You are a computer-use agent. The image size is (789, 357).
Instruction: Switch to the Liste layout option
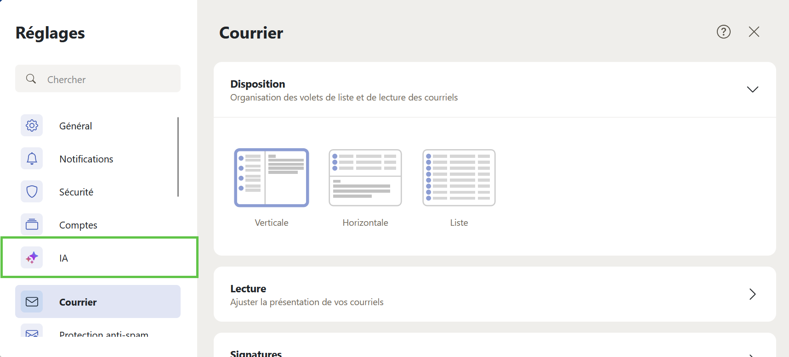pos(459,178)
